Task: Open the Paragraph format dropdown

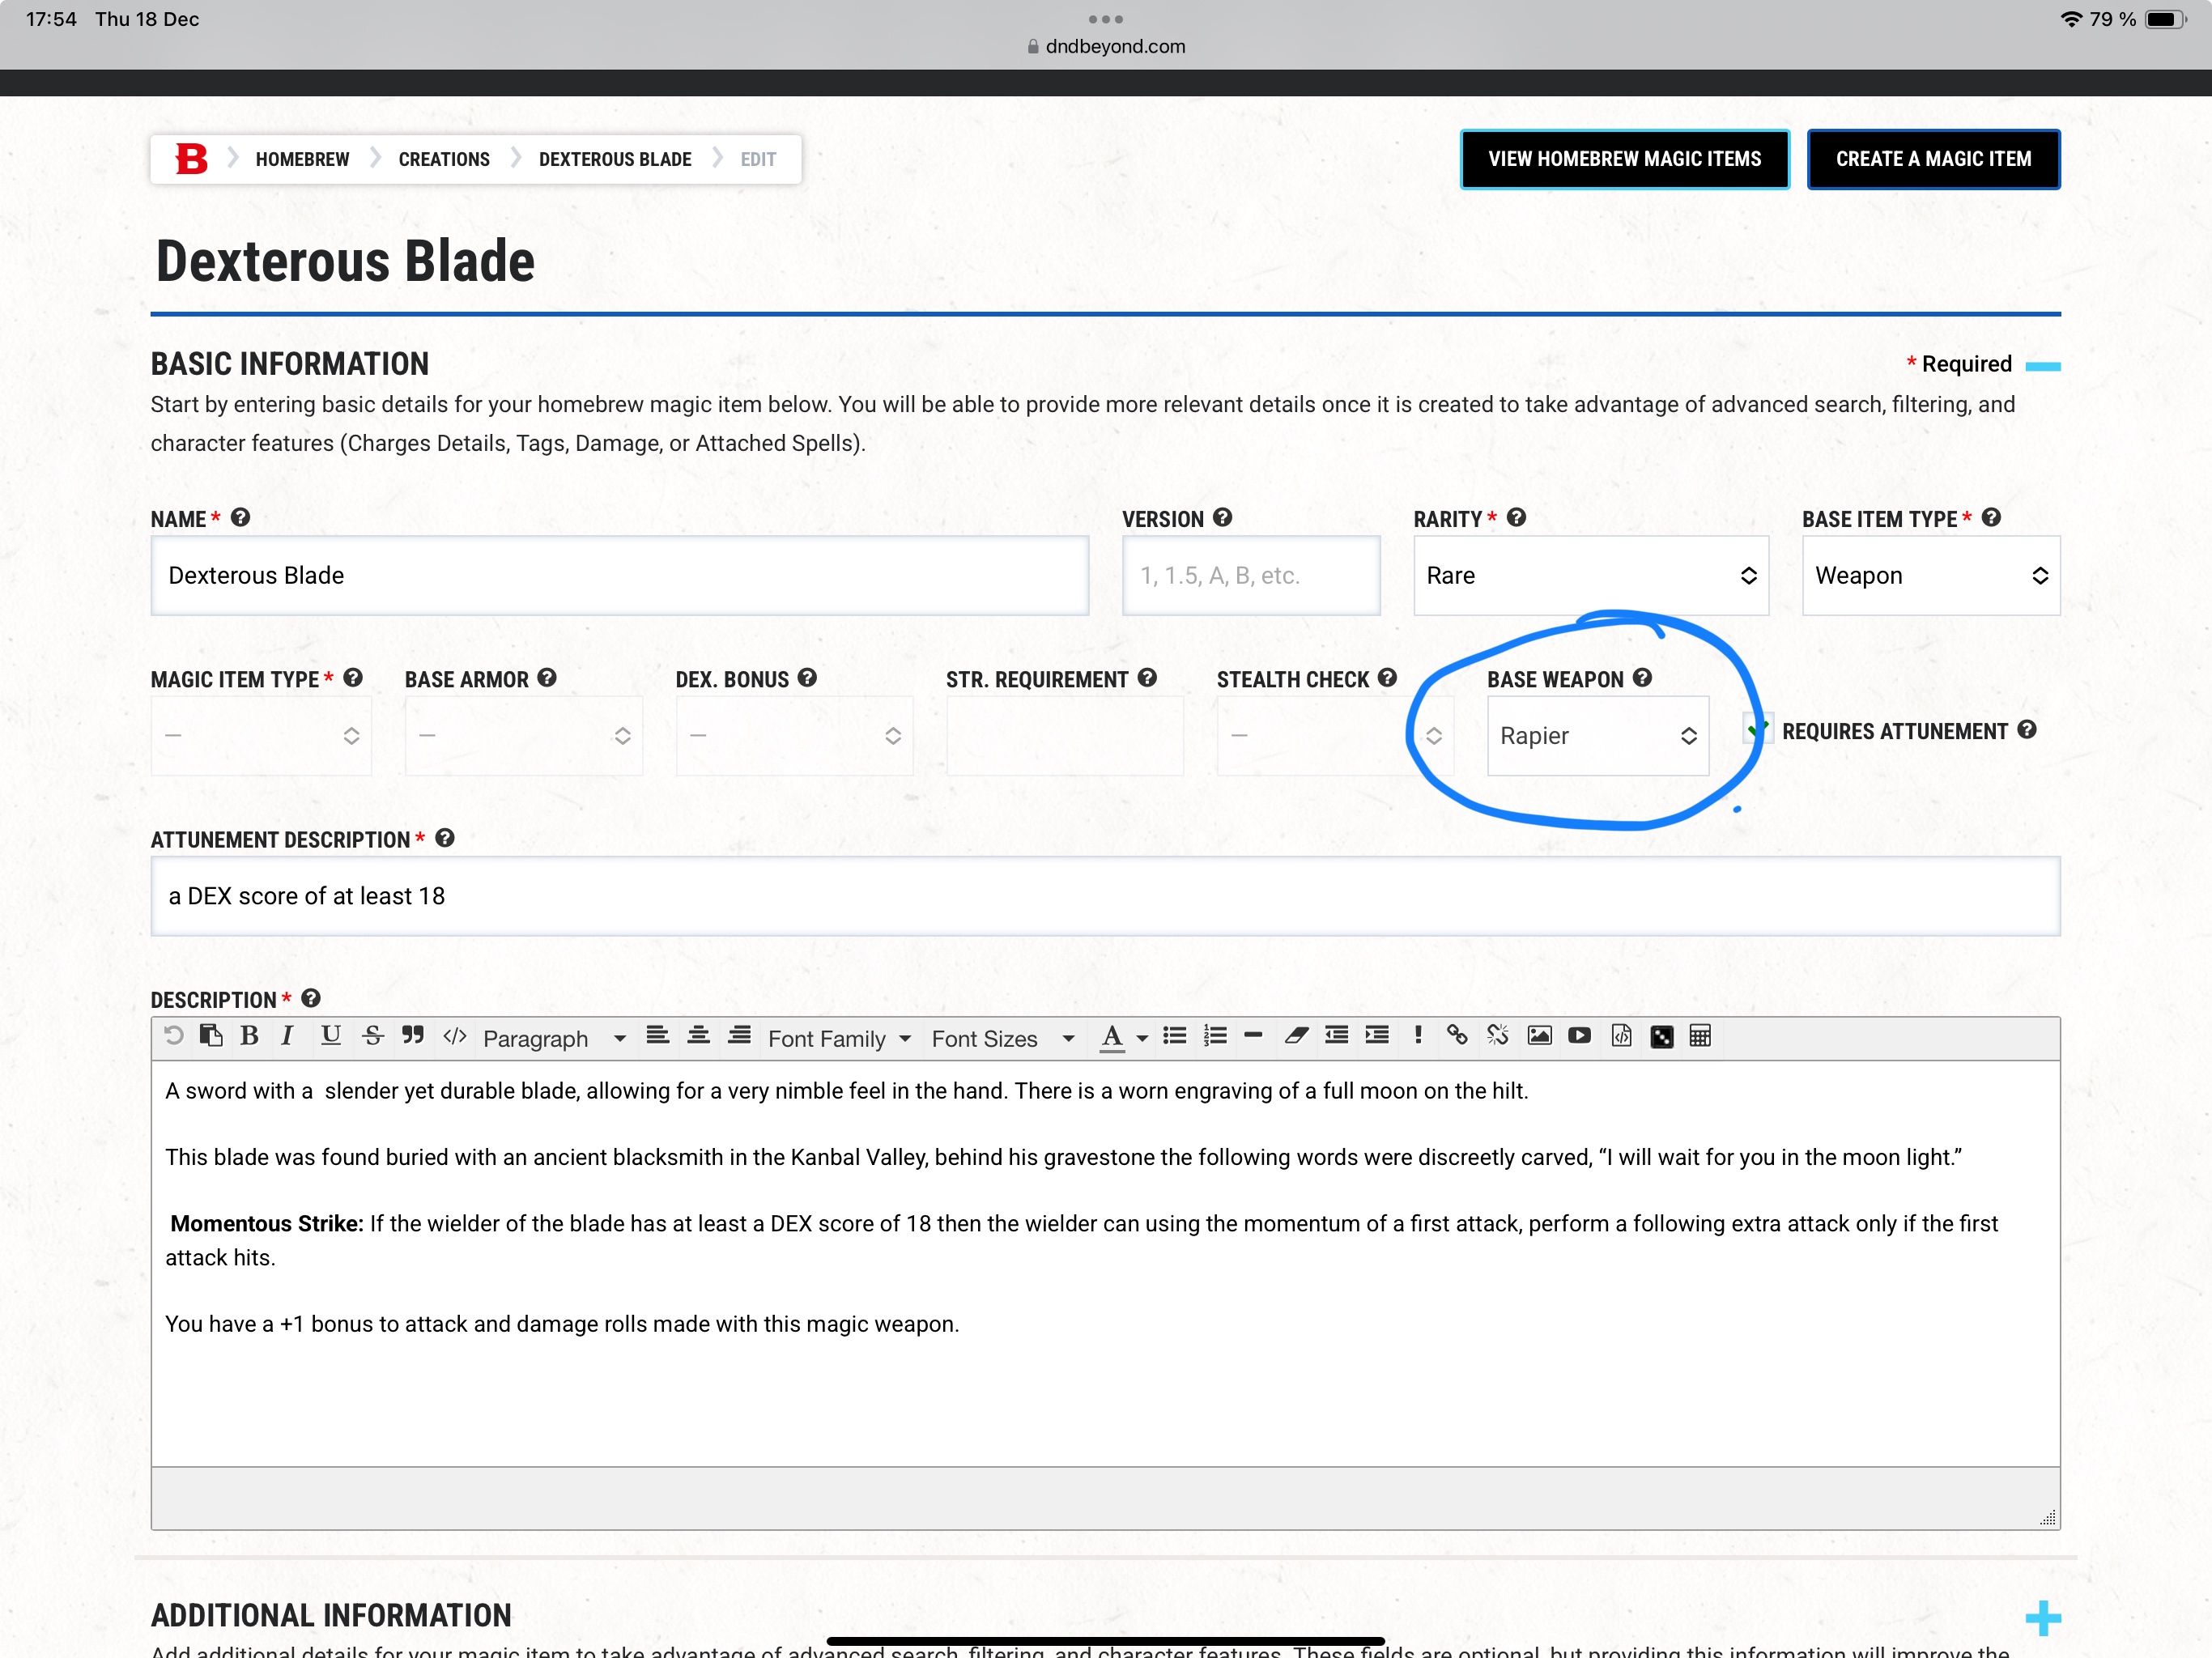Action: [554, 1039]
